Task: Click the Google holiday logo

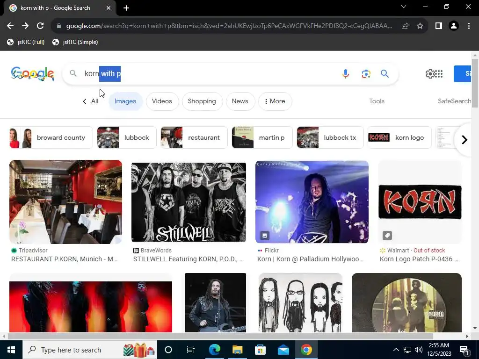Action: click(33, 73)
